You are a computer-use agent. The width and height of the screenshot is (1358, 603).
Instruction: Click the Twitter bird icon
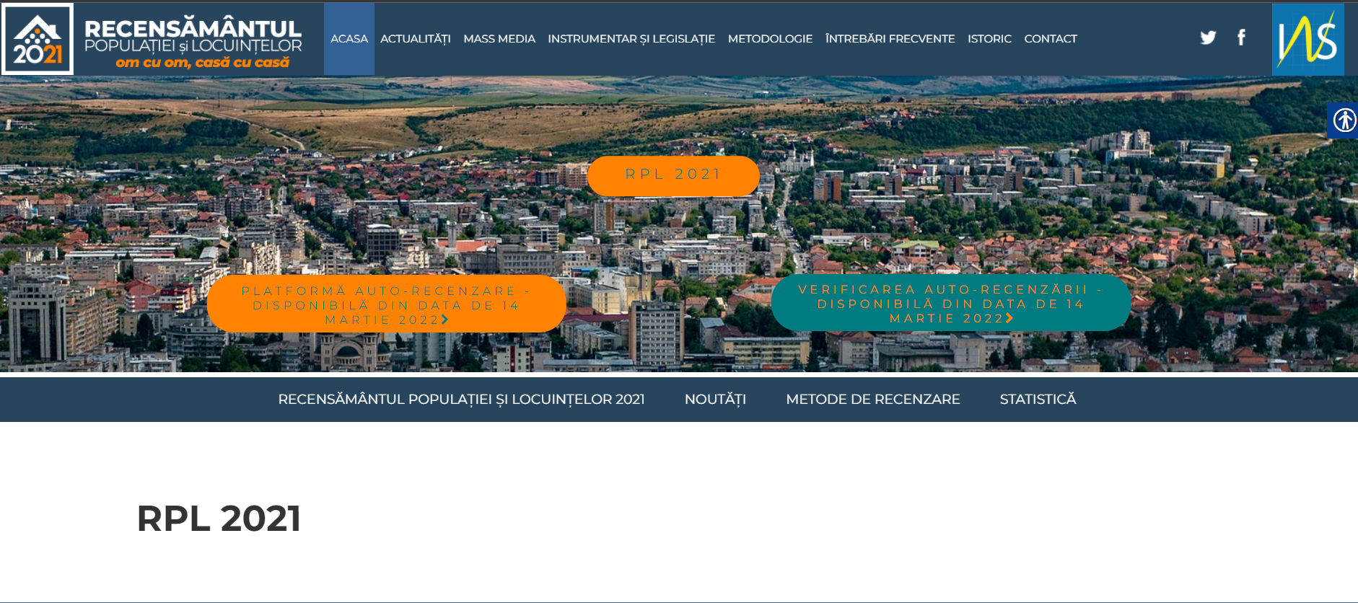click(x=1208, y=38)
